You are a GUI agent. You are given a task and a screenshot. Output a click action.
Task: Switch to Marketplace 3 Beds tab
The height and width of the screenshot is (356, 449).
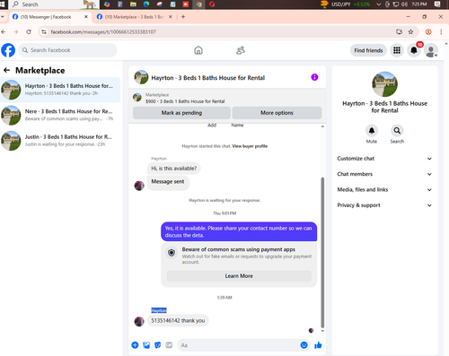point(135,17)
